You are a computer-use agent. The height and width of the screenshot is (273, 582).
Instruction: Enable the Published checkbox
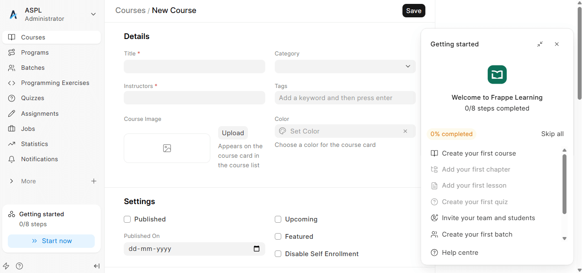(127, 219)
